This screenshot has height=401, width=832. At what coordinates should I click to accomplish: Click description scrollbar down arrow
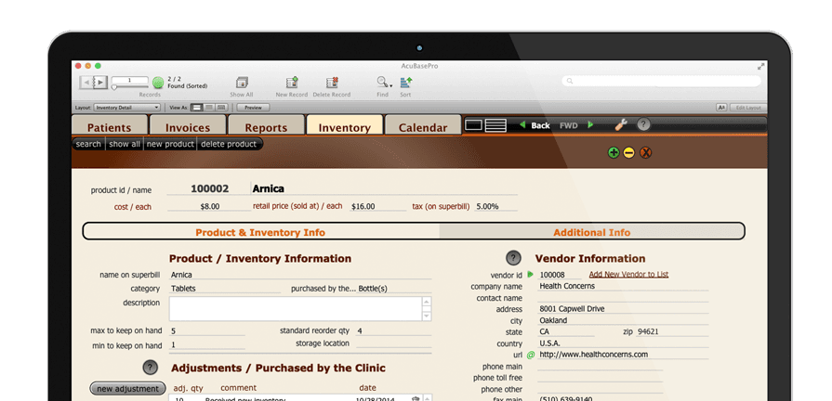[427, 317]
